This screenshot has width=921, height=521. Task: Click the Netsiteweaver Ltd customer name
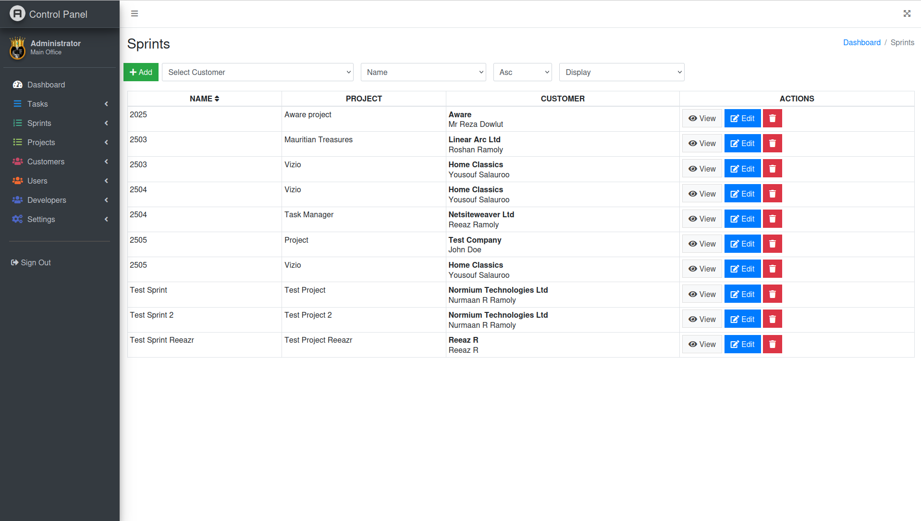(481, 214)
